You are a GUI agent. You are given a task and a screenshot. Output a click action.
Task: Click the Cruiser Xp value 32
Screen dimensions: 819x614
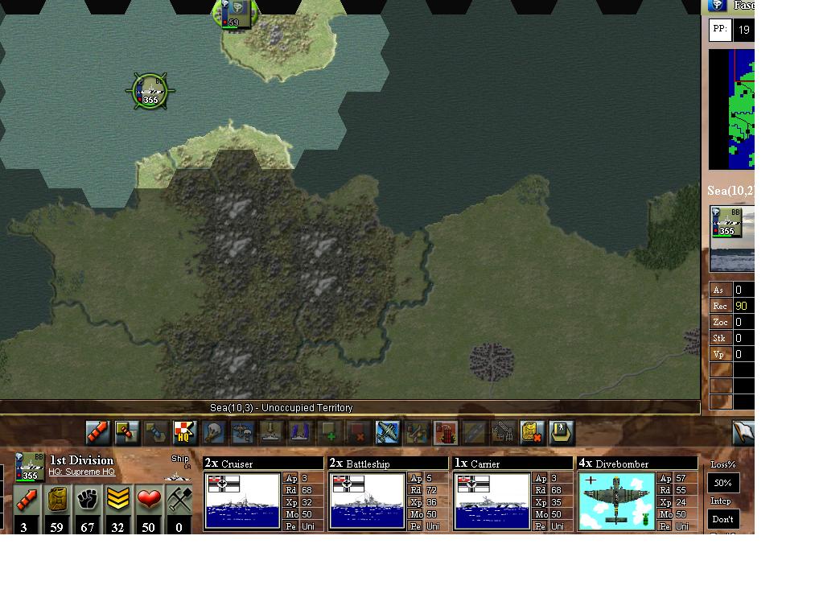pyautogui.click(x=307, y=502)
